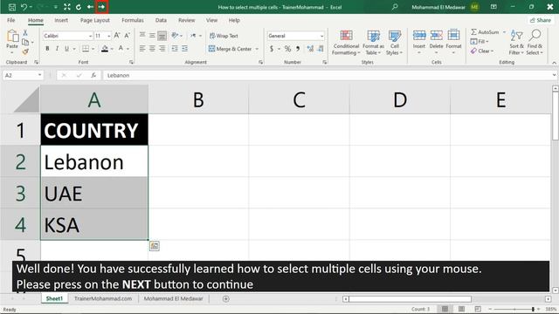Decrease font size with small A icon
Viewport: 559px width, 314px height.
[127, 35]
